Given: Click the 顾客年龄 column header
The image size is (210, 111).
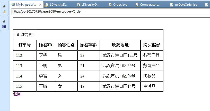Looking at the screenshot, I should coord(89,45).
